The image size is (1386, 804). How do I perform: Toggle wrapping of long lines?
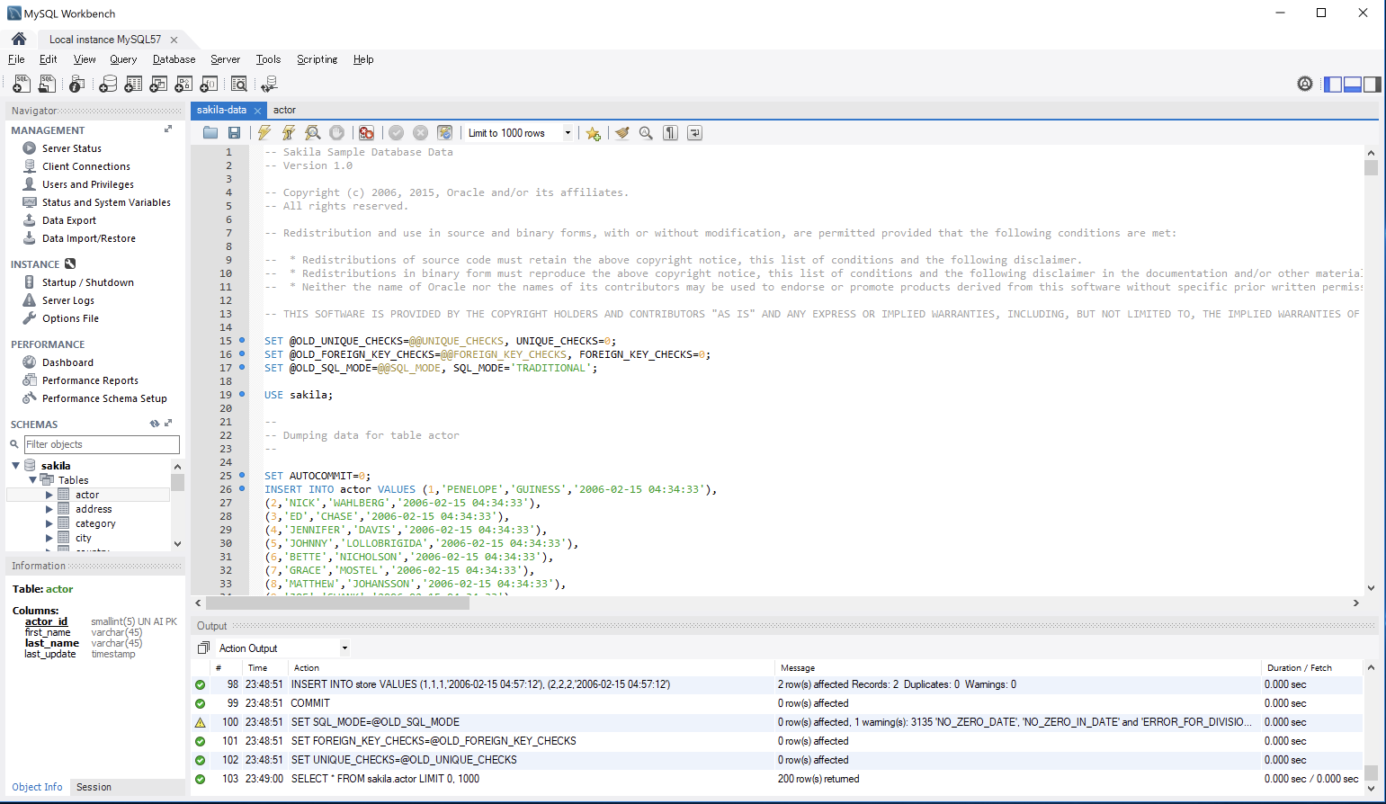pos(693,132)
